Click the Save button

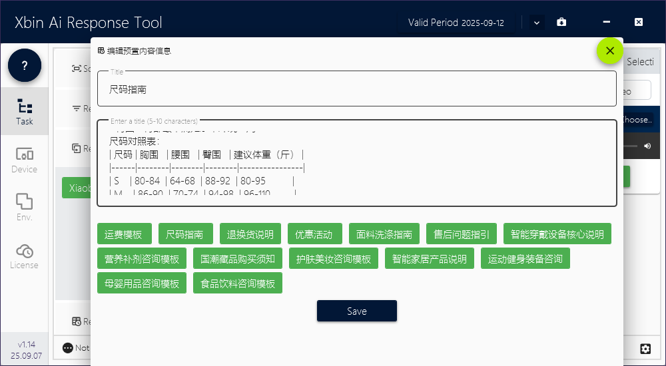357,311
